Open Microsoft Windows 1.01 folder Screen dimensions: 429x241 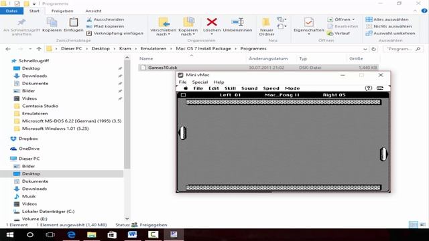coord(55,129)
